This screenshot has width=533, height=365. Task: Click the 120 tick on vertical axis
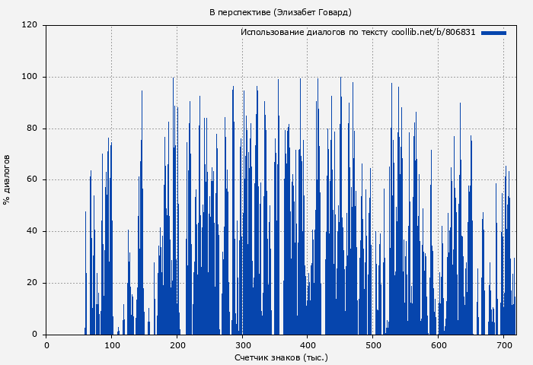[x=29, y=25]
